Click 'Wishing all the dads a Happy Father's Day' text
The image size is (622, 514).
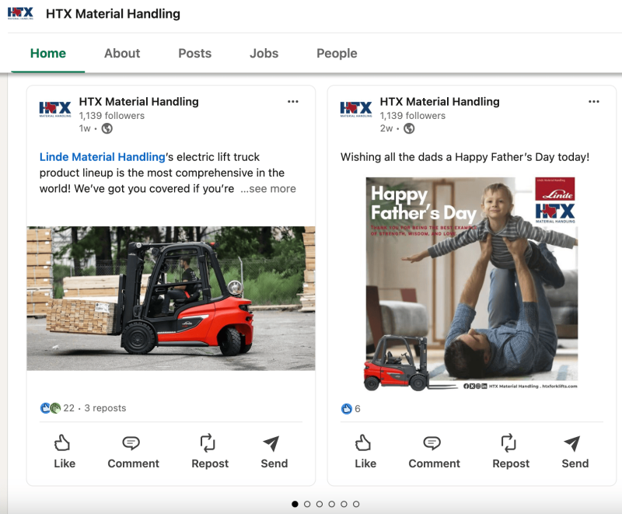click(x=465, y=157)
